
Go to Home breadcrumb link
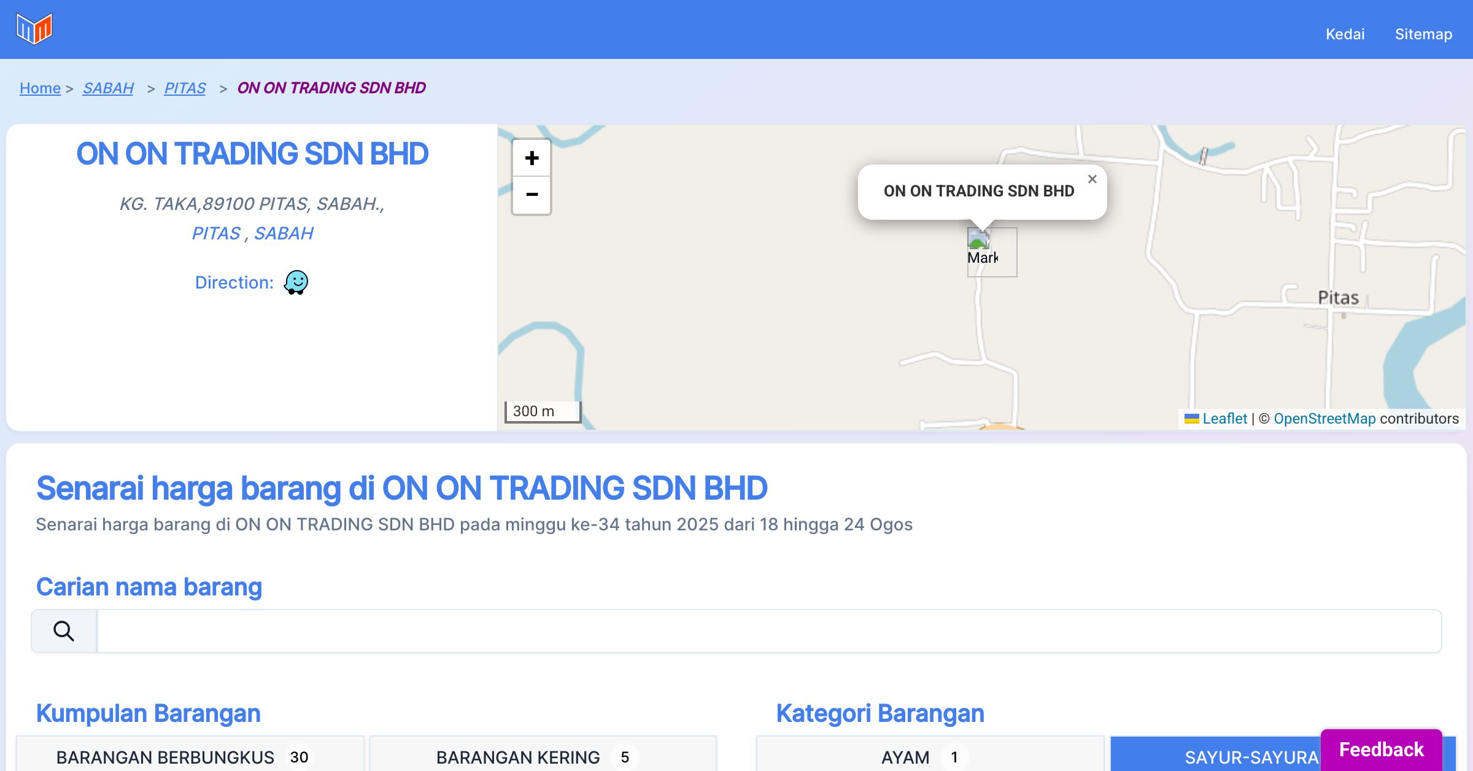coord(40,88)
